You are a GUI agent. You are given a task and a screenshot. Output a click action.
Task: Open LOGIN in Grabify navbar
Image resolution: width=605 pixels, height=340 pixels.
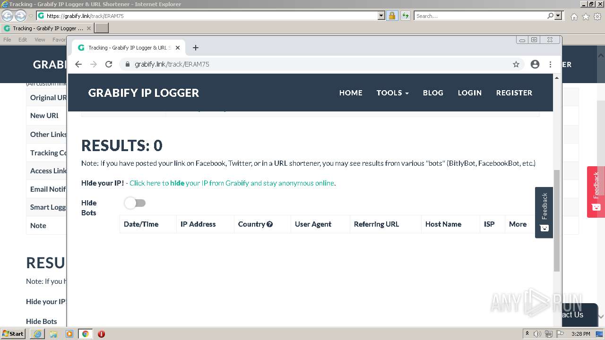coord(469,93)
